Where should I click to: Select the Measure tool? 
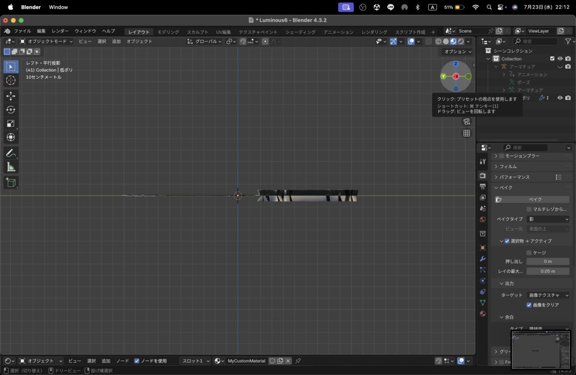click(x=11, y=167)
